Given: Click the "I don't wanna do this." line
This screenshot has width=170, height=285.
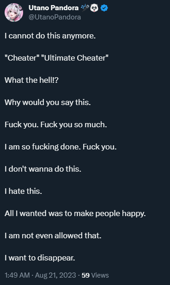Looking at the screenshot, I should tap(43, 169).
